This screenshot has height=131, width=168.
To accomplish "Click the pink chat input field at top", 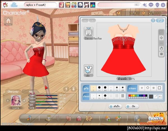I will (119, 5).
